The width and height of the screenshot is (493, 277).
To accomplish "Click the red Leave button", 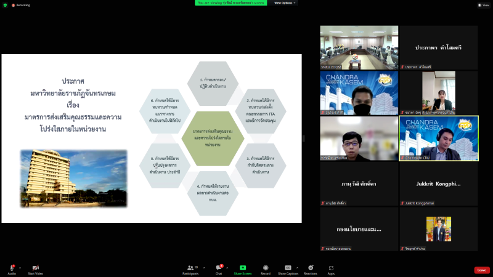I will tap(482, 270).
